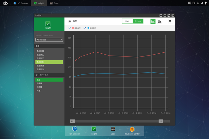
Task: Select device 血圧計02
Action: (x=49, y=55)
